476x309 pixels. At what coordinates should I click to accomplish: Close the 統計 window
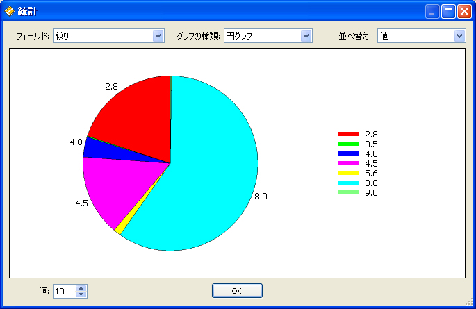tap(464, 12)
